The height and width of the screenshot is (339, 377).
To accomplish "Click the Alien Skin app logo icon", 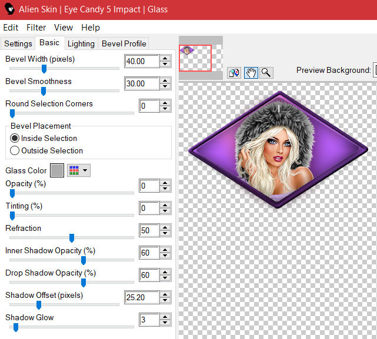I will point(9,9).
